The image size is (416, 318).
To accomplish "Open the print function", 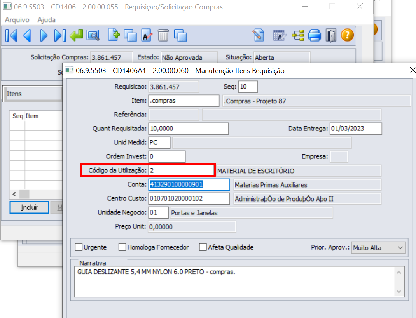I will (315, 35).
